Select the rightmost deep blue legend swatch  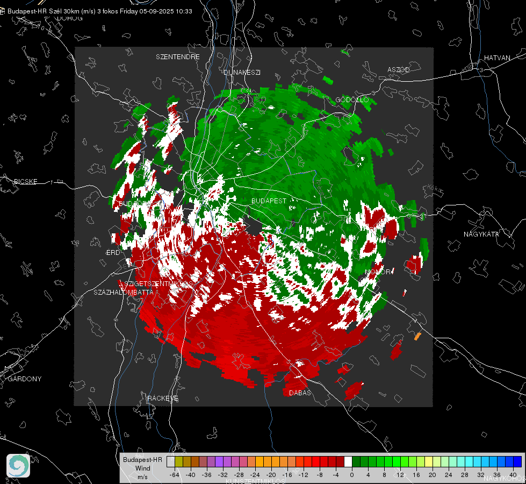517,461
